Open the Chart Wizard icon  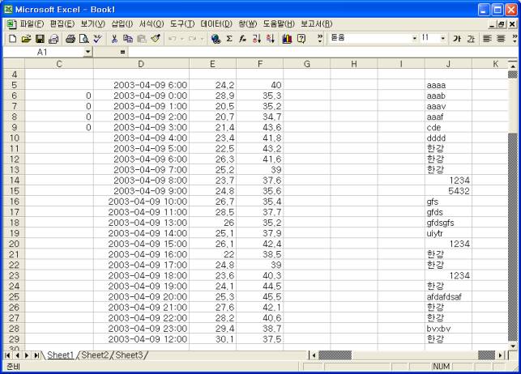click(x=287, y=38)
